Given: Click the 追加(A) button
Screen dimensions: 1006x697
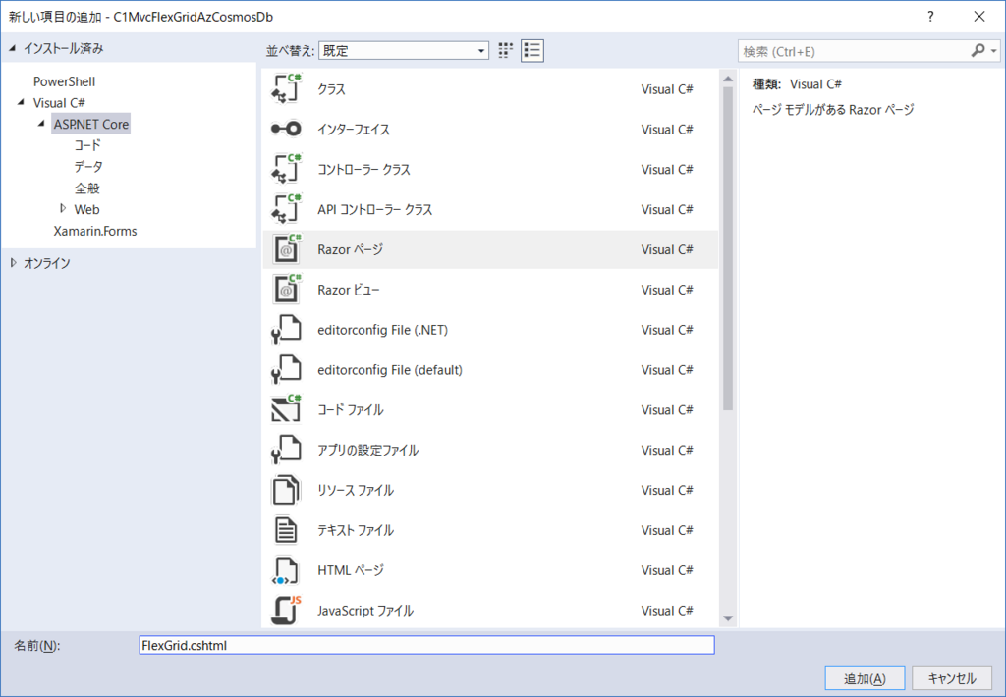Looking at the screenshot, I should pyautogui.click(x=865, y=678).
